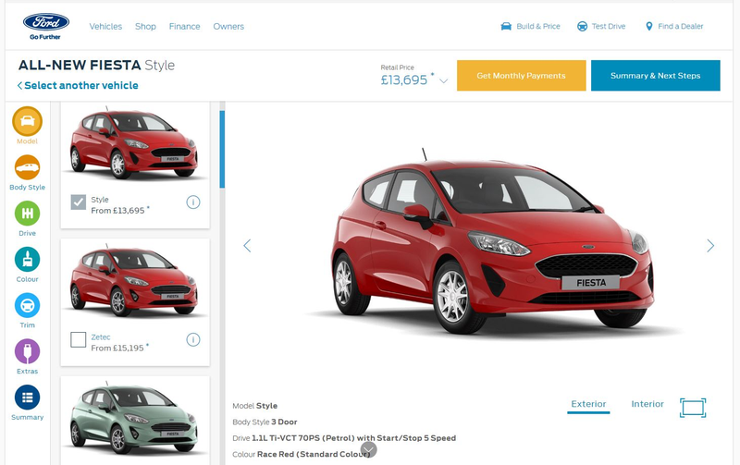Image resolution: width=740 pixels, height=465 pixels.
Task: Click the Build & Price link text
Action: coord(538,27)
